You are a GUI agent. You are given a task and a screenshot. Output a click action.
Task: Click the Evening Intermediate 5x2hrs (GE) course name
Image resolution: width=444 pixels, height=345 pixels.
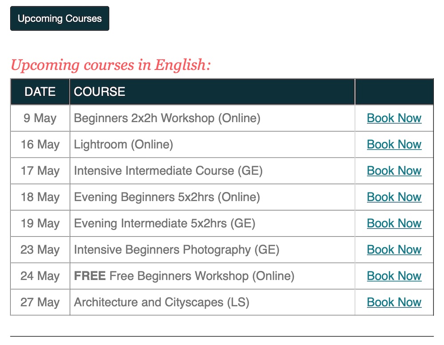pyautogui.click(x=164, y=223)
